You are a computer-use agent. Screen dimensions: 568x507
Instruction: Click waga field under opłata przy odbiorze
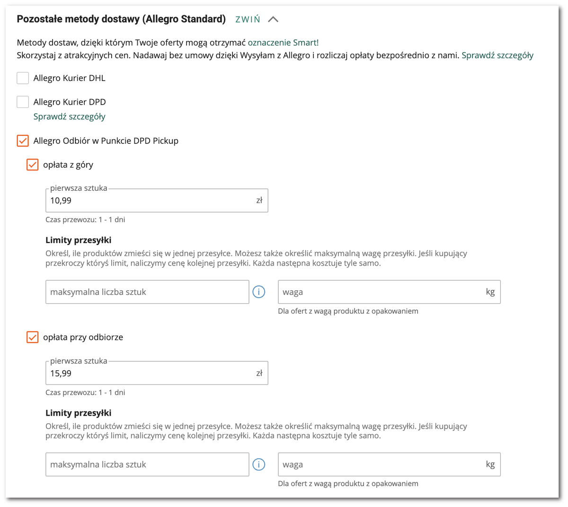pos(381,465)
